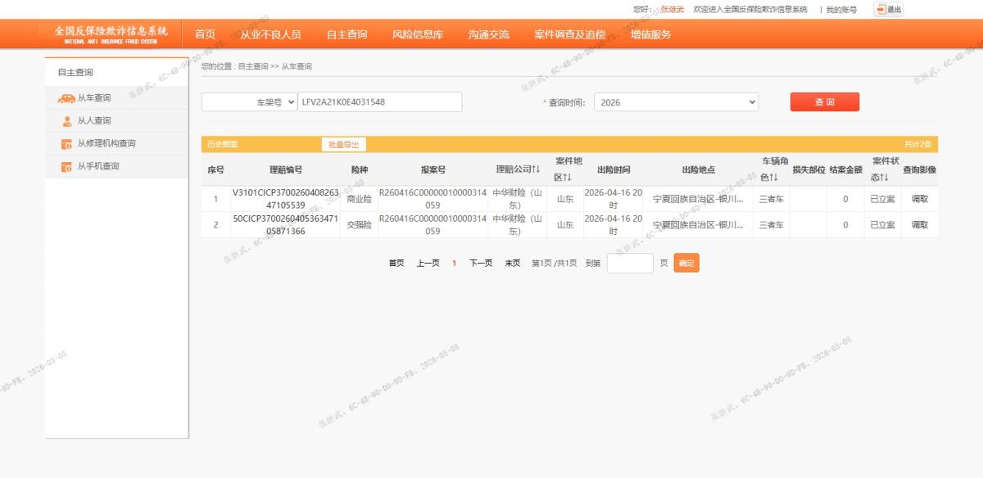Click claim number 50CICP370026040536347105871366
This screenshot has height=478, width=983.
[286, 225]
